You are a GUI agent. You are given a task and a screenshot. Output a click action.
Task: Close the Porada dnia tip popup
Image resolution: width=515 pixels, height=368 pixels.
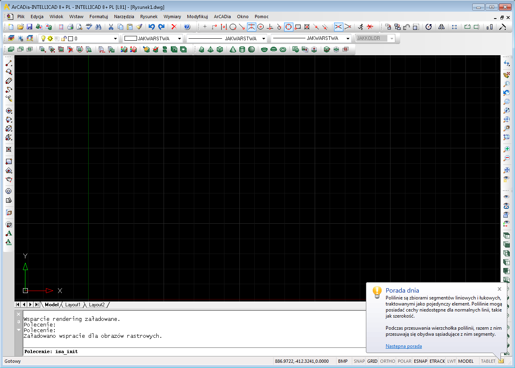[499, 289]
